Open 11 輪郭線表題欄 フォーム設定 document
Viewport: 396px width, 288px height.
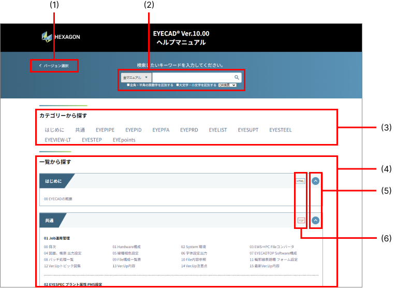pyautogui.click(x=274, y=260)
